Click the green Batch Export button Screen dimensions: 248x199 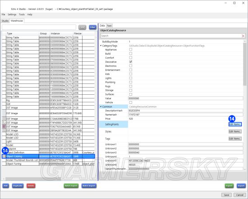[71, 186]
